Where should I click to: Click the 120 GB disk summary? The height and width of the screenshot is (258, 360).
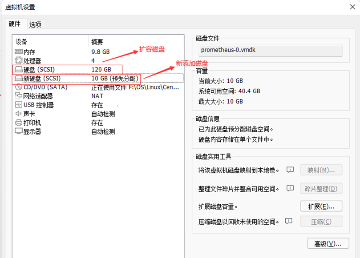[x=101, y=69]
